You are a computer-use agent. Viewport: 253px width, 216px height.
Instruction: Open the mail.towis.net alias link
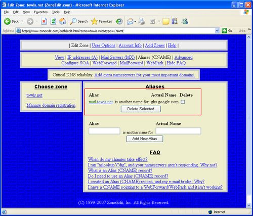101,102
